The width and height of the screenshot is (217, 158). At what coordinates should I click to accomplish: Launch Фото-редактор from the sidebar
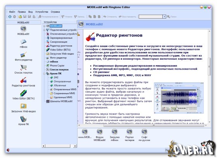(23, 55)
